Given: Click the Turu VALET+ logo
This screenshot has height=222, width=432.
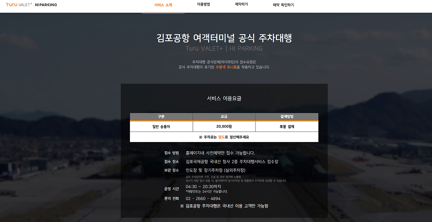Looking at the screenshot, I should point(19,5).
